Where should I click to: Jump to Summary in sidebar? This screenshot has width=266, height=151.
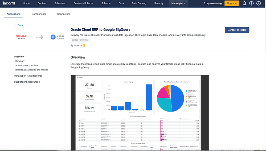pos(20,61)
